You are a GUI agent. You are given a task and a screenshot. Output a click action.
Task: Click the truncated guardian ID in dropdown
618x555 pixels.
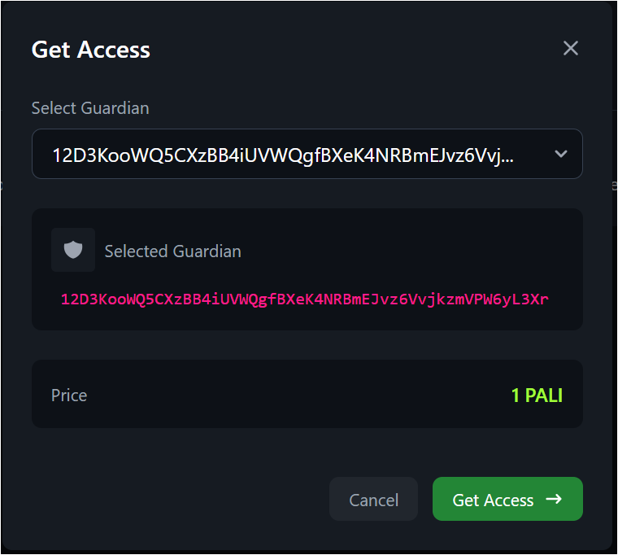click(283, 155)
